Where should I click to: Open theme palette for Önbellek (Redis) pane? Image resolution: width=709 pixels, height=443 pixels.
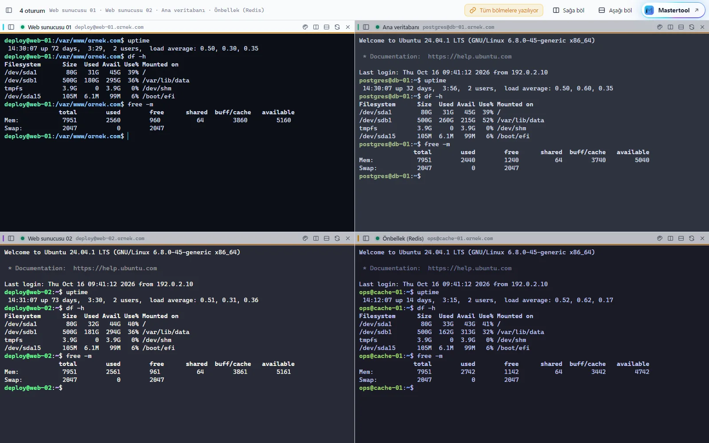(660, 238)
